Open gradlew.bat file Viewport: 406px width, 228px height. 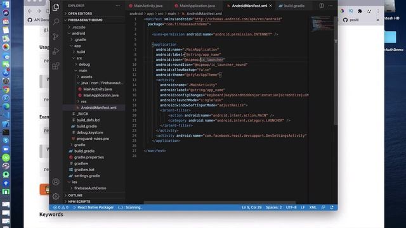point(94,170)
